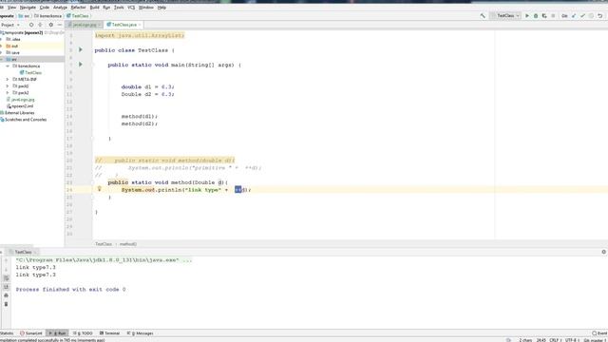
Task: Select the TestClass tab in Run panel
Action: click(23, 252)
